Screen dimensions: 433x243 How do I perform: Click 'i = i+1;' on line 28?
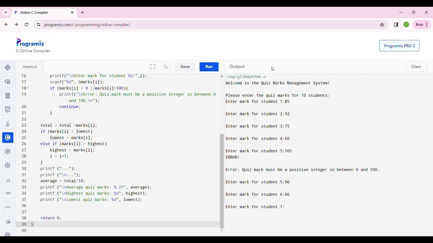tap(59, 156)
